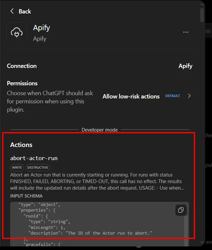This screenshot has width=212, height=250.
Task: Click the INPUT SCHEMA label
Action: tap(27, 196)
